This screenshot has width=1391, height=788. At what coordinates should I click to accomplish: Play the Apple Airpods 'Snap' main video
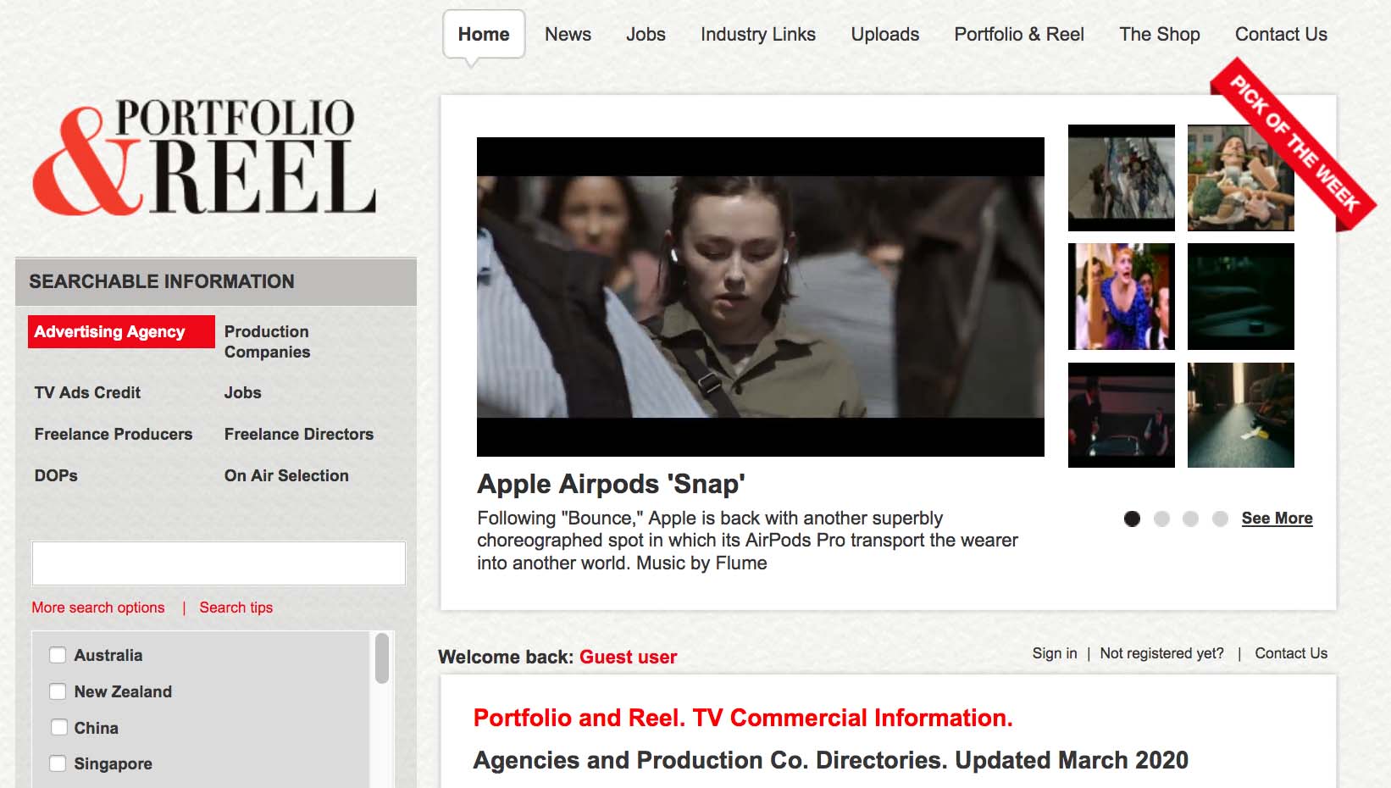point(761,297)
